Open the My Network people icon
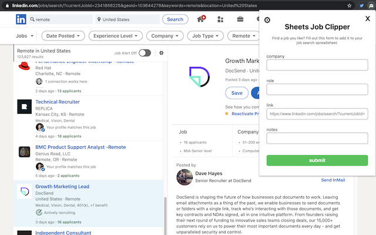This screenshot has height=235, width=376. (x=220, y=19)
